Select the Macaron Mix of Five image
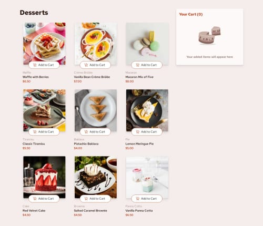 (x=147, y=44)
